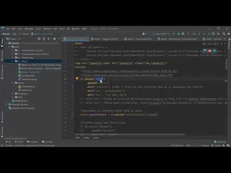Expand the '2 - Componentes' folder
231x173 pixels.
pos(13,54)
